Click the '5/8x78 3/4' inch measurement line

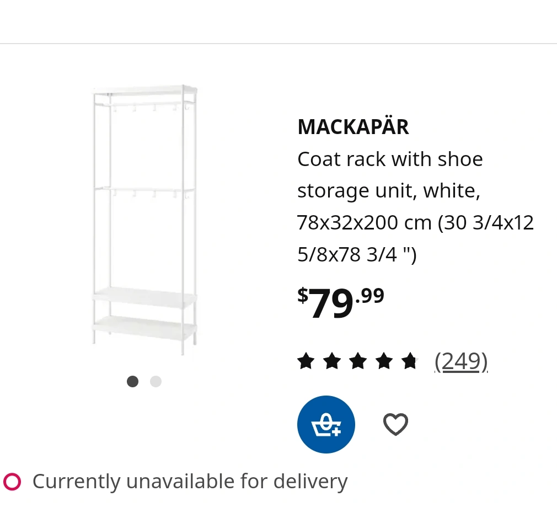pyautogui.click(x=357, y=254)
